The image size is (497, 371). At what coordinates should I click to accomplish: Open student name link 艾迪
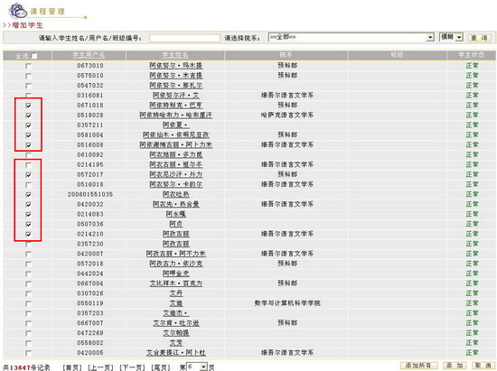tap(176, 303)
